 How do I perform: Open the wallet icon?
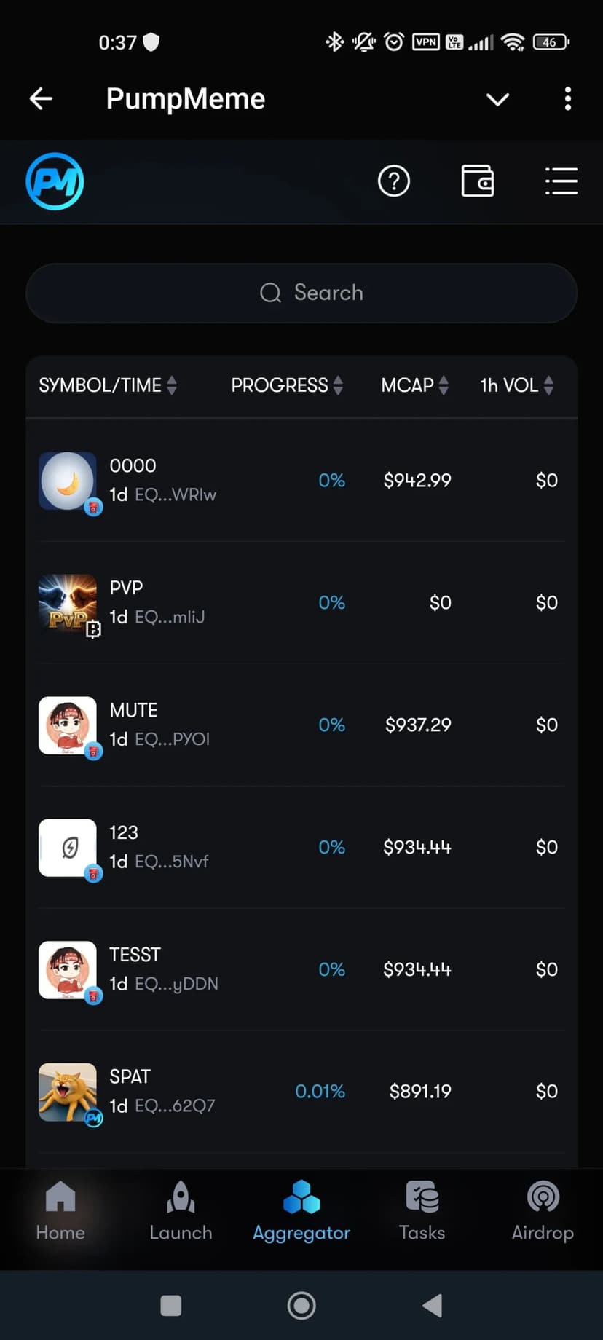(x=478, y=181)
